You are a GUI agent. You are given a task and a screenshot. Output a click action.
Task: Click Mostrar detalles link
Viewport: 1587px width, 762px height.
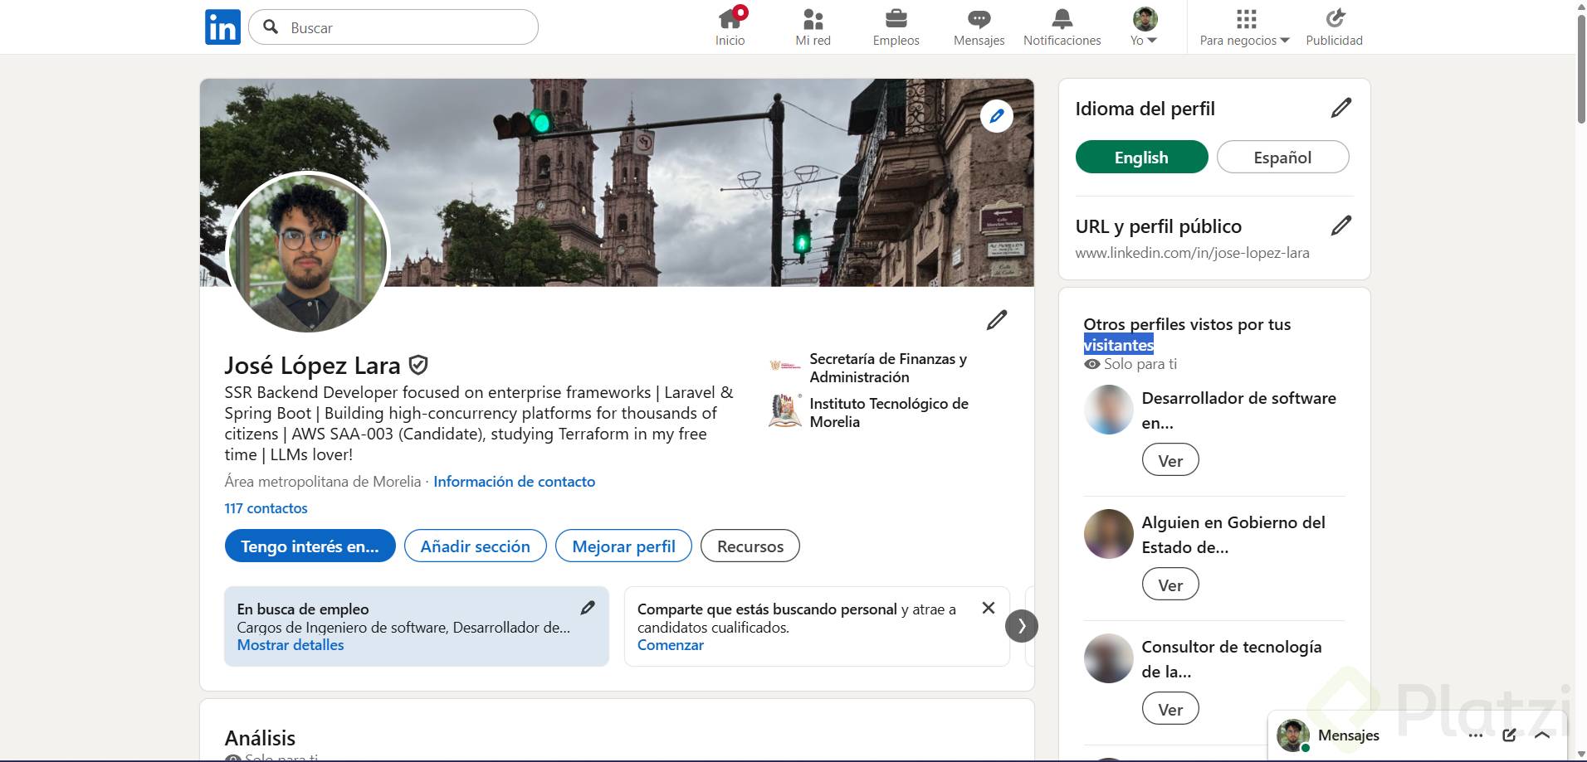point(291,644)
